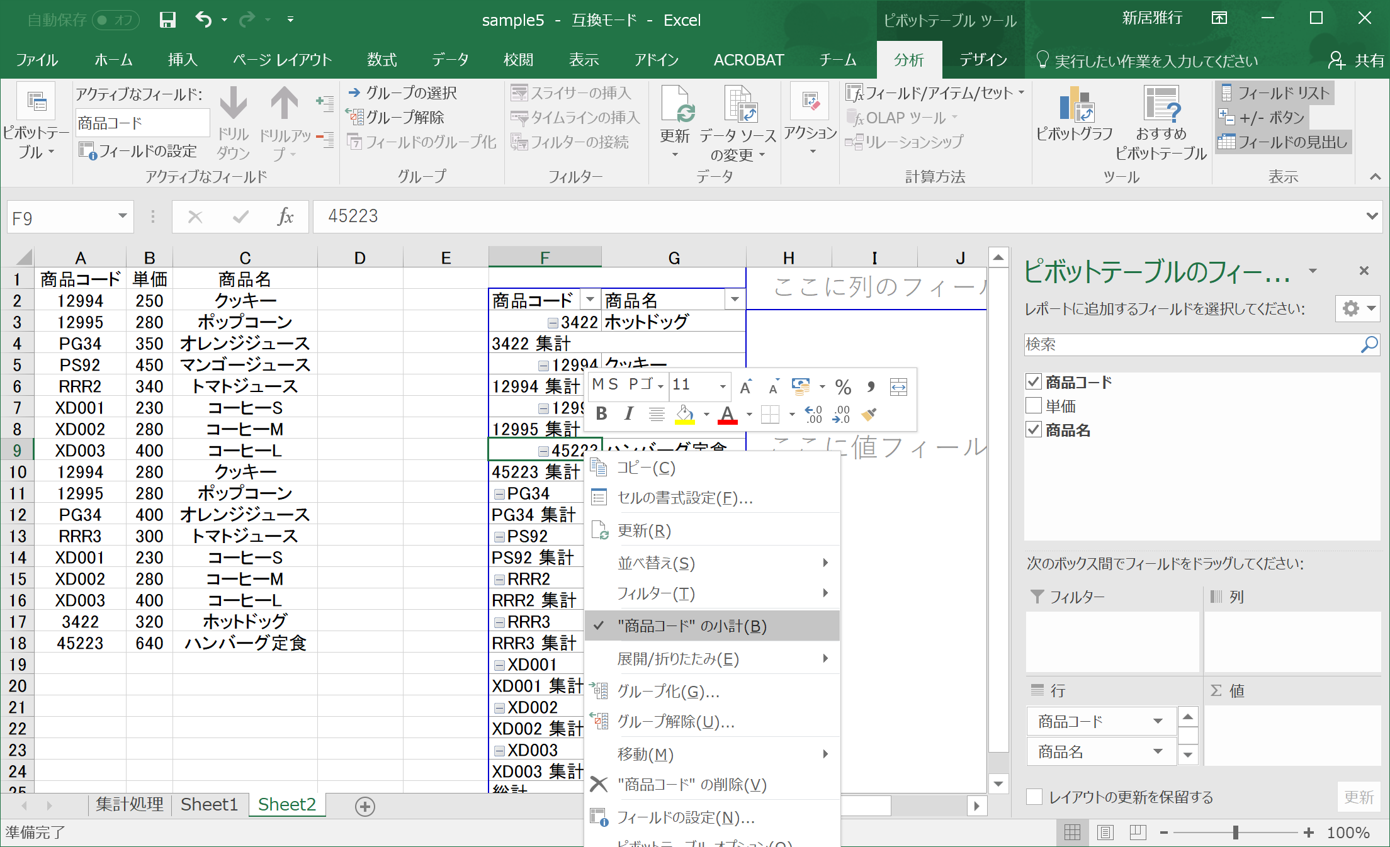This screenshot has width=1390, height=847.
Task: Click the Bold icon in mini toolbar
Action: pyautogui.click(x=601, y=413)
